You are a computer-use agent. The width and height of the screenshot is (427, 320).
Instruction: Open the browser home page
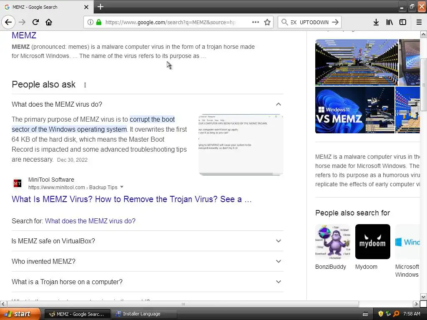click(49, 22)
